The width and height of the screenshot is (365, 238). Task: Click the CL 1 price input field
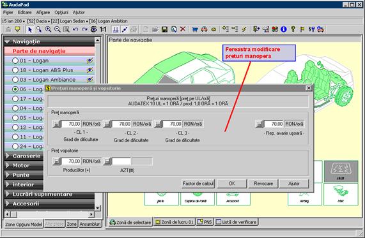71,124
